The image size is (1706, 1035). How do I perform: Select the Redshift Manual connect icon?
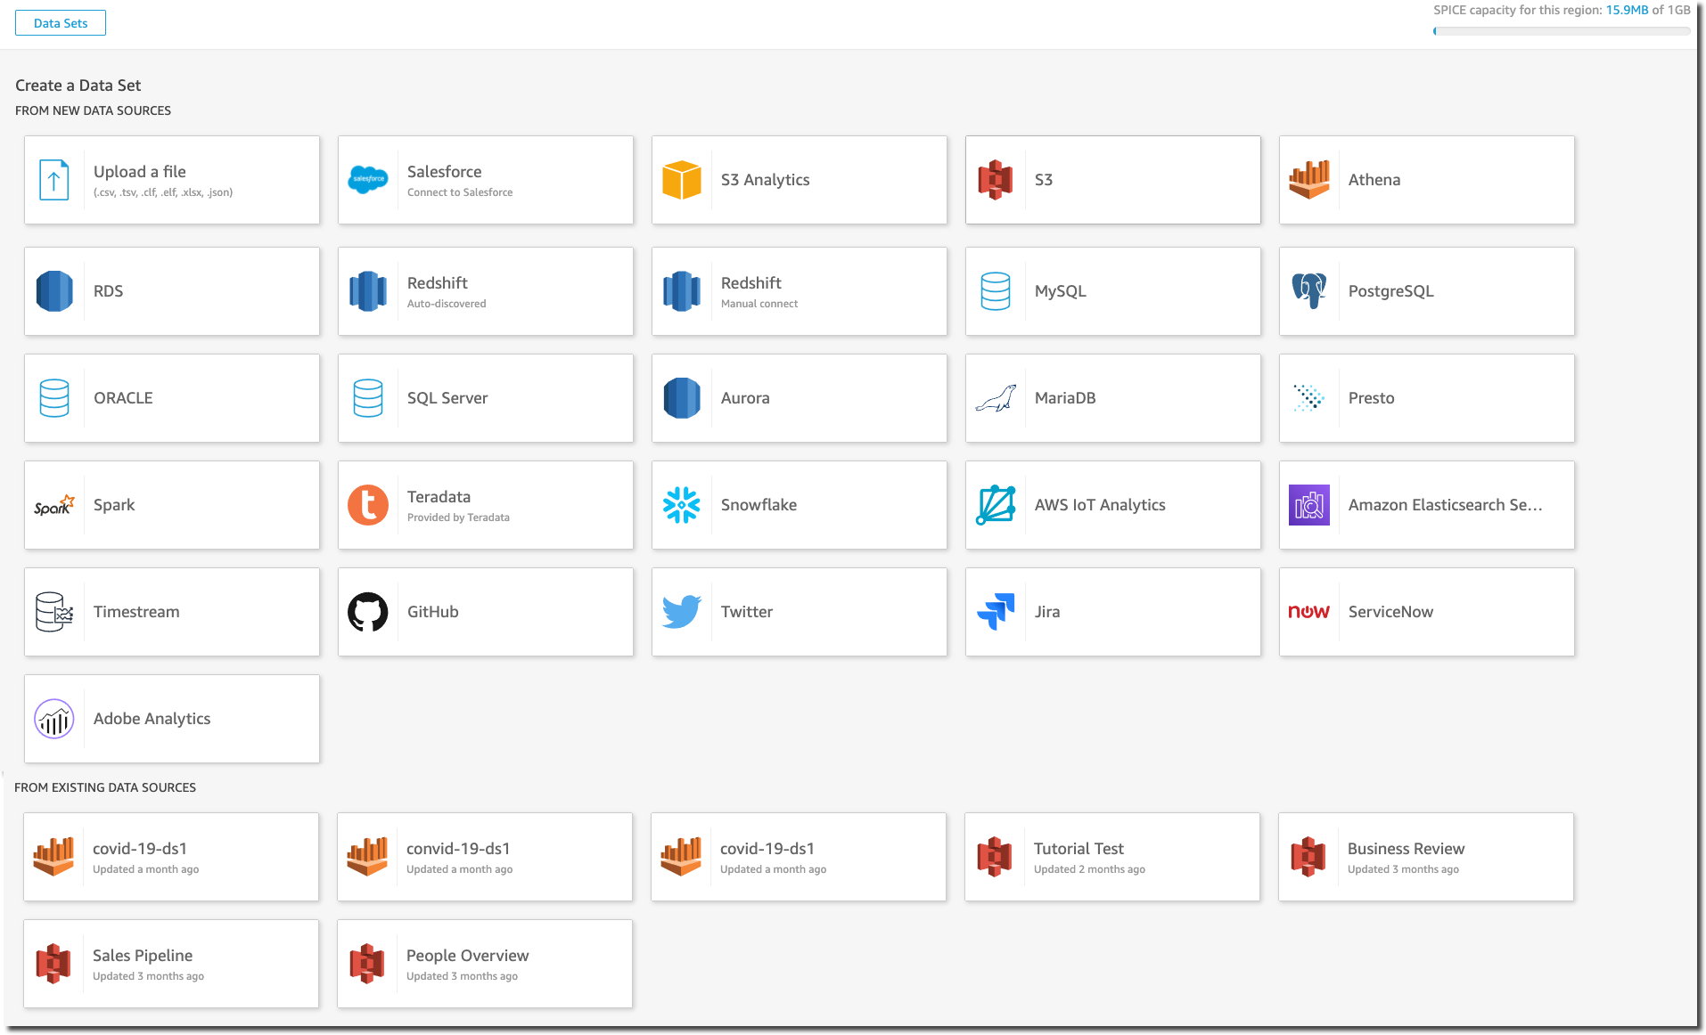tap(682, 291)
